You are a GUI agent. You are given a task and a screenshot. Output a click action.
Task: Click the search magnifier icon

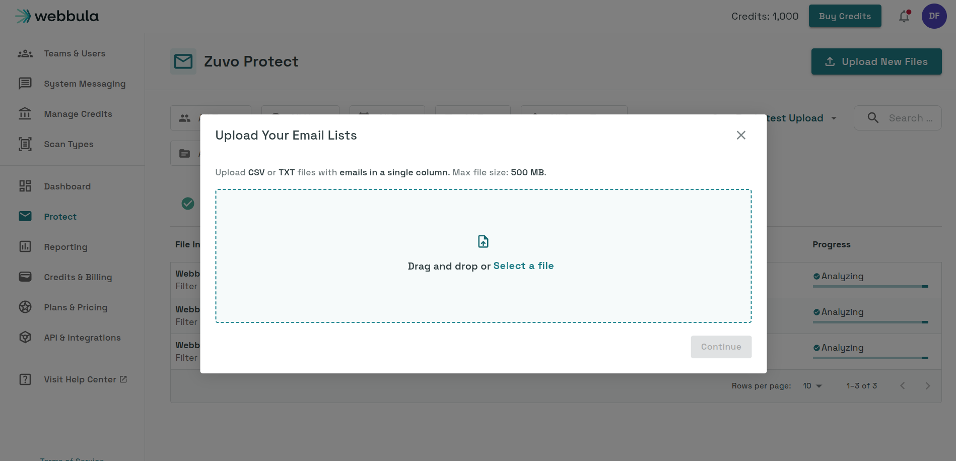[x=873, y=118]
